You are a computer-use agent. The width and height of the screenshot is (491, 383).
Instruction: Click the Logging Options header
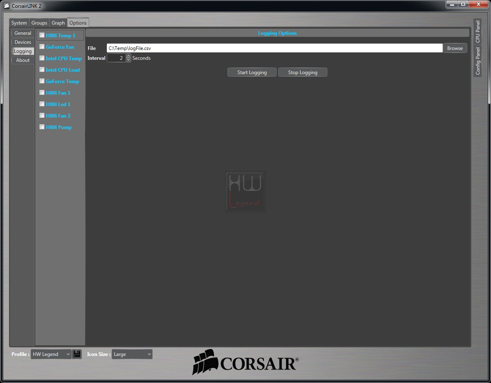[277, 33]
